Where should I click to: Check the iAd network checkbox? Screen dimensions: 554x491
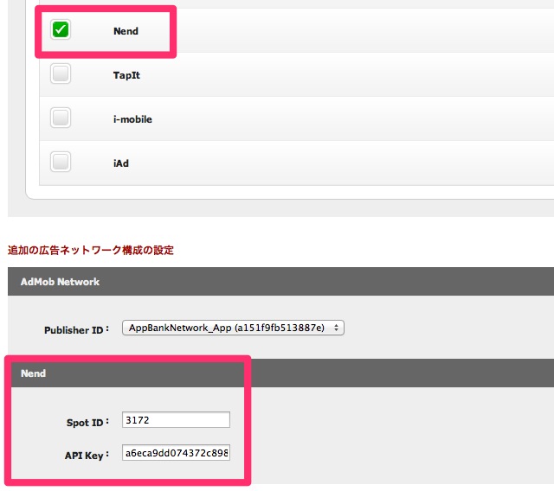pos(61,162)
